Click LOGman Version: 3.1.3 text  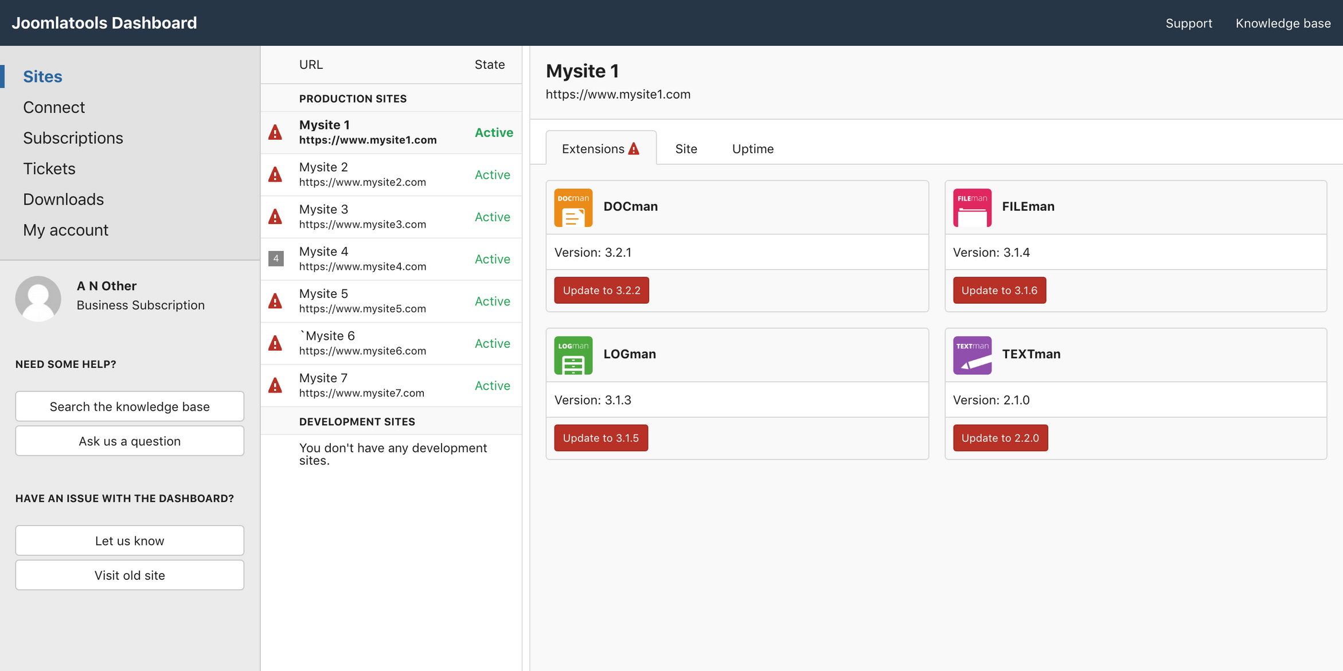click(x=592, y=400)
